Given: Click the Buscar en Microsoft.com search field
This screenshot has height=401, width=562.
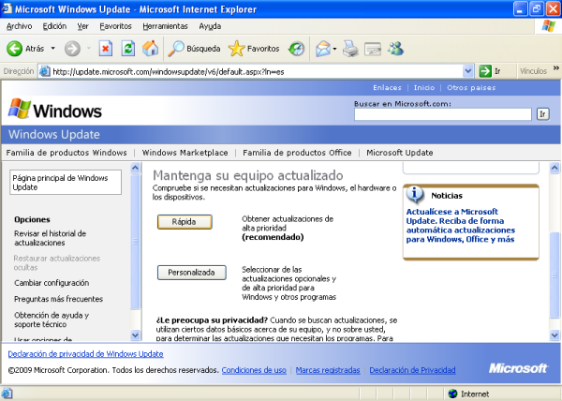Looking at the screenshot, I should (443, 114).
